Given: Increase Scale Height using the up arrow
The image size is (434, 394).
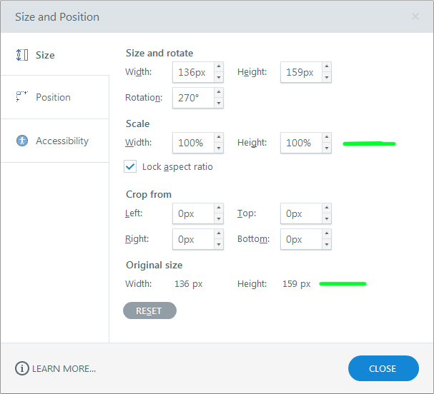Looking at the screenshot, I should tap(327, 138).
